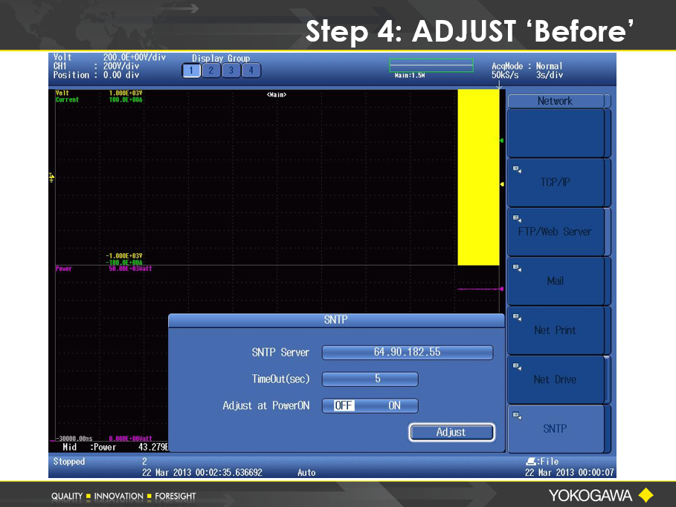Click the popup icon on Mail key

[x=517, y=267]
